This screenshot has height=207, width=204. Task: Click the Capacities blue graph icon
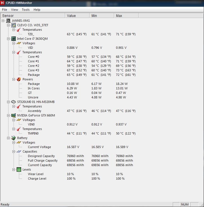pos(19,151)
